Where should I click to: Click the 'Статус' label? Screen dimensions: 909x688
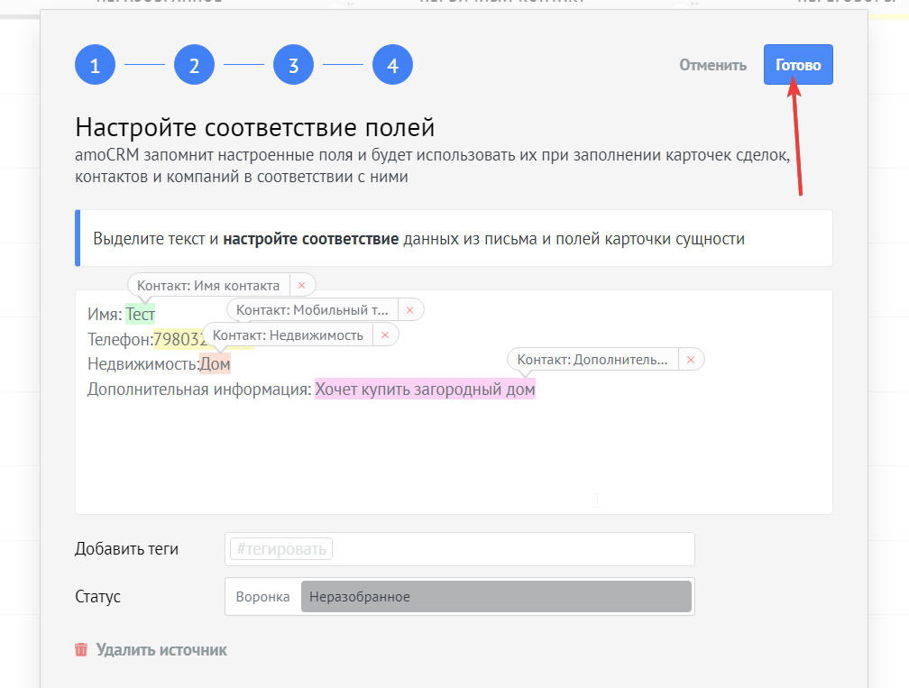coord(97,596)
